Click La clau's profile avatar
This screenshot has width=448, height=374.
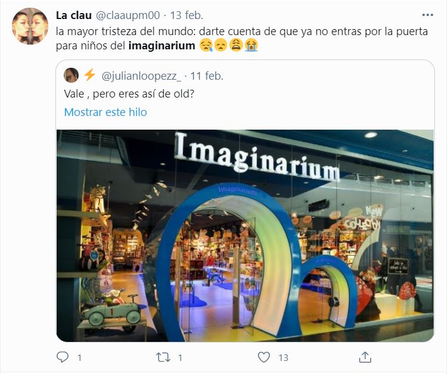coord(30,26)
